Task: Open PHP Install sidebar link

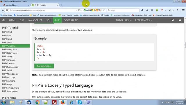Action: [7, 39]
